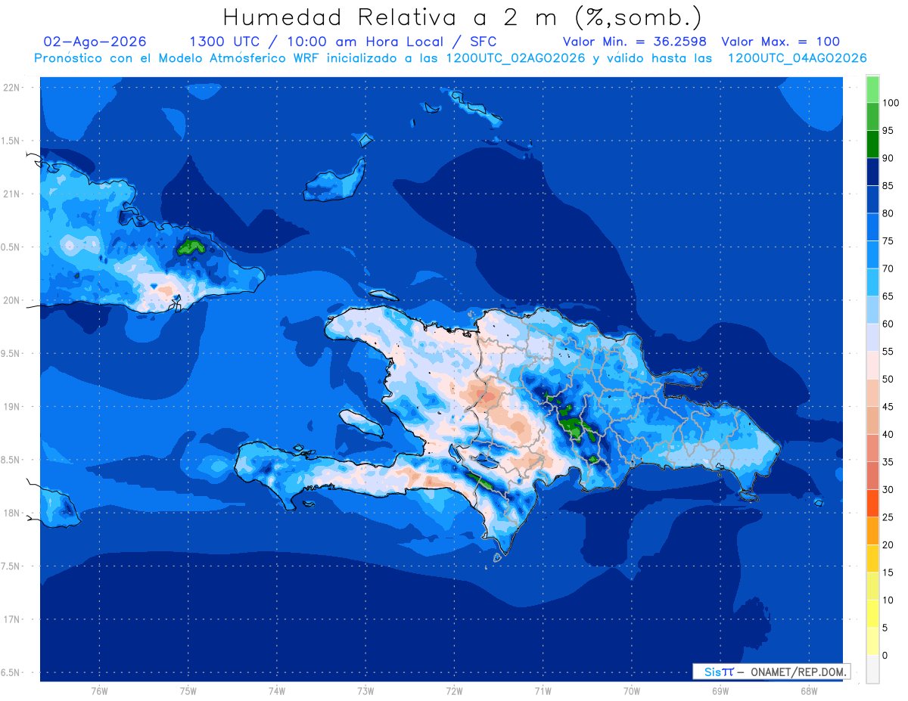
Task: Click the legend label "60"
Action: tap(888, 324)
